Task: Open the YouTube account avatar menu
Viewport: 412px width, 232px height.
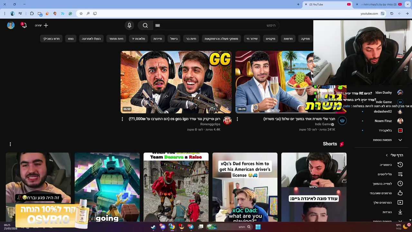Action: [x=11, y=25]
